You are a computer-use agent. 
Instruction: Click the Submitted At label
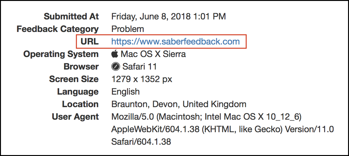pos(71,16)
